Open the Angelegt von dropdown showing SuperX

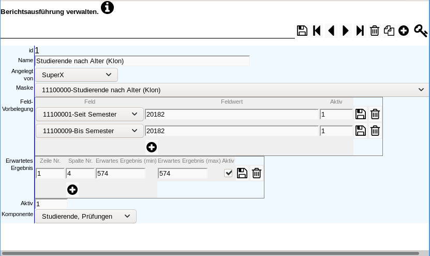click(x=77, y=75)
